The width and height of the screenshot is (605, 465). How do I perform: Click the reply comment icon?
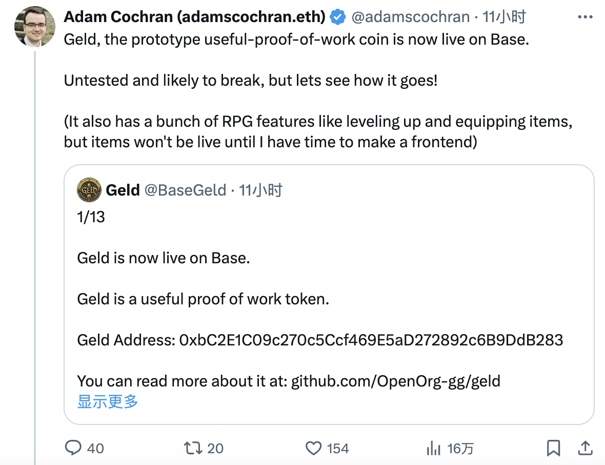click(x=74, y=448)
